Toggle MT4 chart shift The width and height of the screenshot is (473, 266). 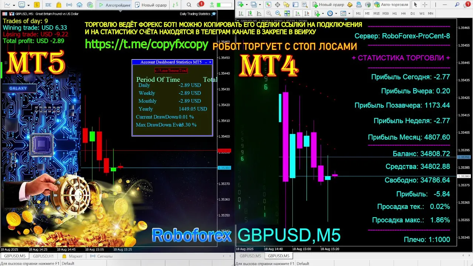(x=307, y=13)
